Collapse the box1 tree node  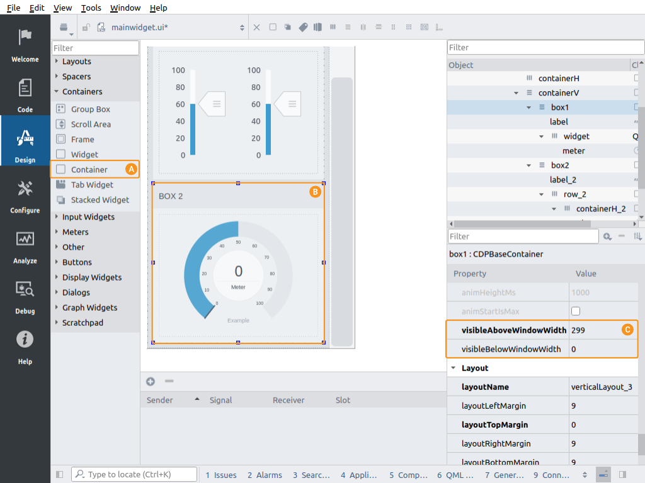529,108
